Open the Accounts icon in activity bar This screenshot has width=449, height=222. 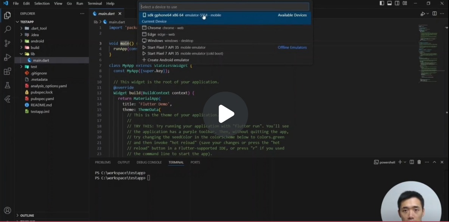(8, 211)
